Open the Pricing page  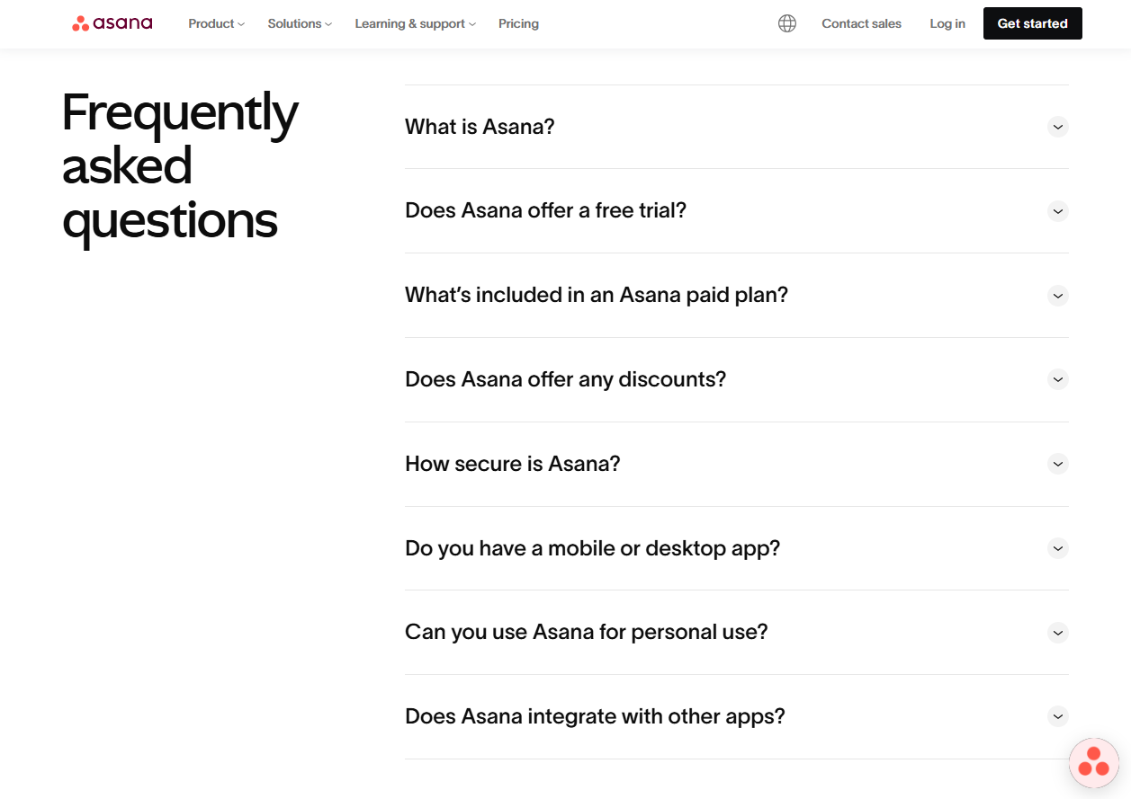pos(518,23)
